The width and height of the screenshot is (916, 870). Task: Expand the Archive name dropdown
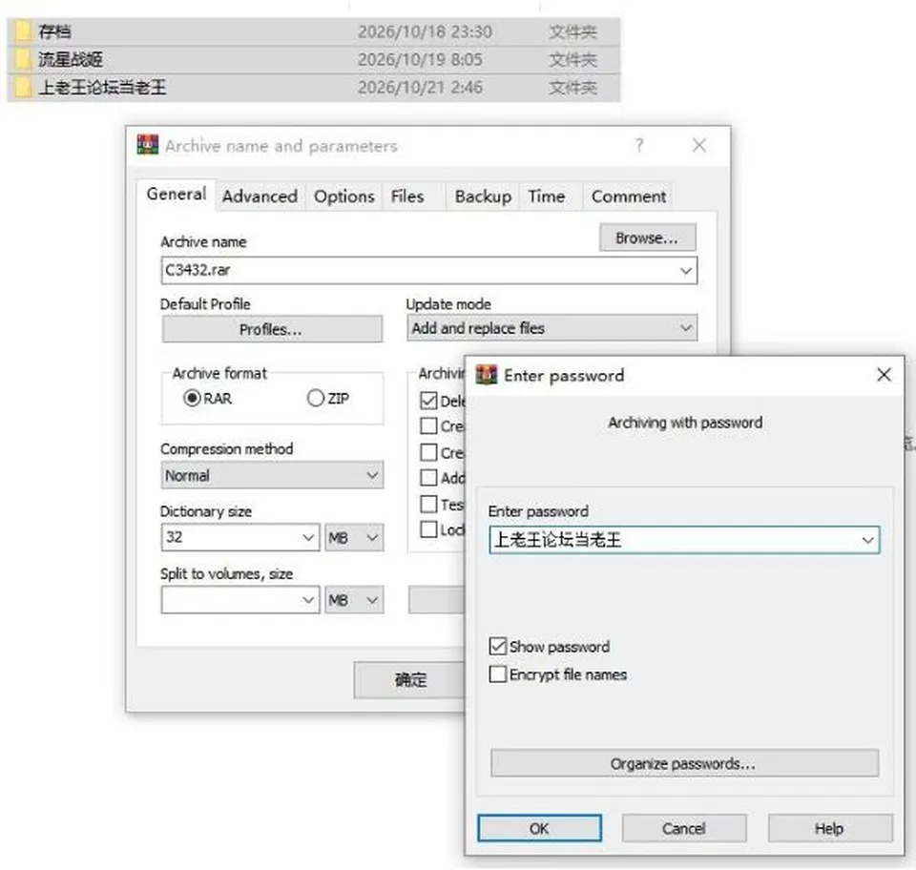(686, 271)
